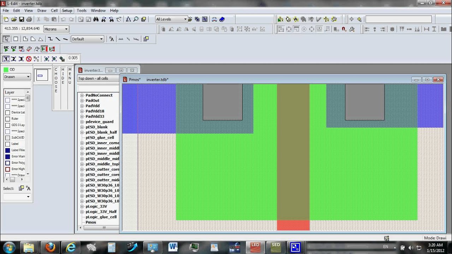Select the 45-degree polygon tool

pyautogui.click(x=33, y=39)
